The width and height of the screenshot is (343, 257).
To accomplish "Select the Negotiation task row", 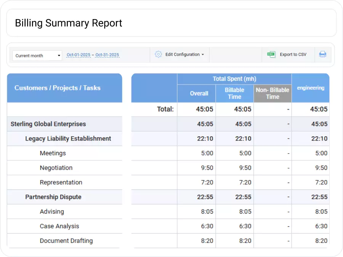I will 56,168.
